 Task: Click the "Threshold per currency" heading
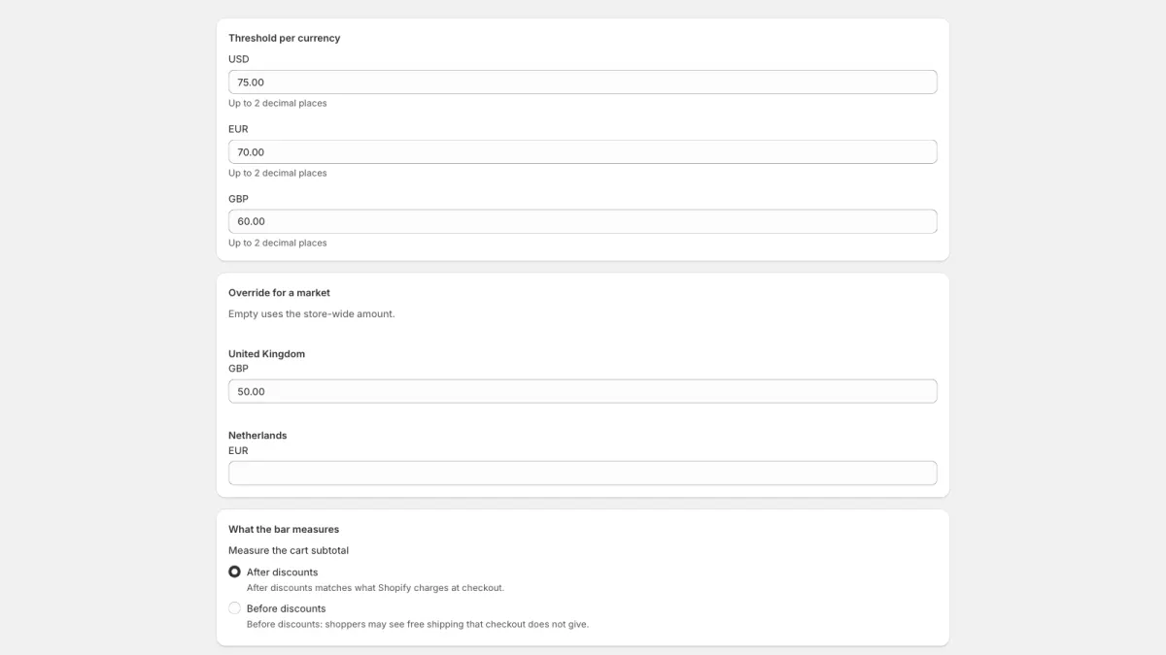pos(285,38)
